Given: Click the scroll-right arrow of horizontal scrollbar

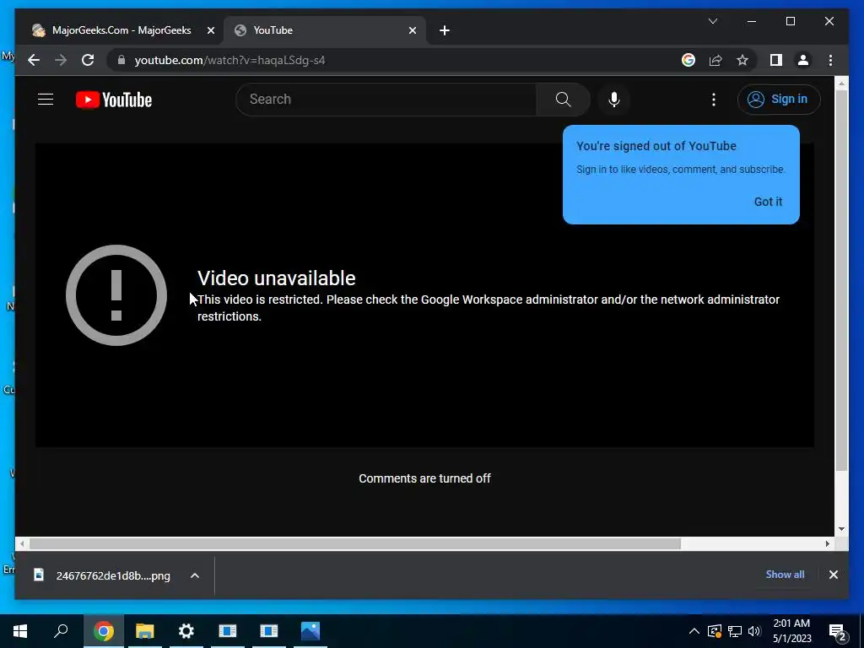Looking at the screenshot, I should (x=828, y=544).
